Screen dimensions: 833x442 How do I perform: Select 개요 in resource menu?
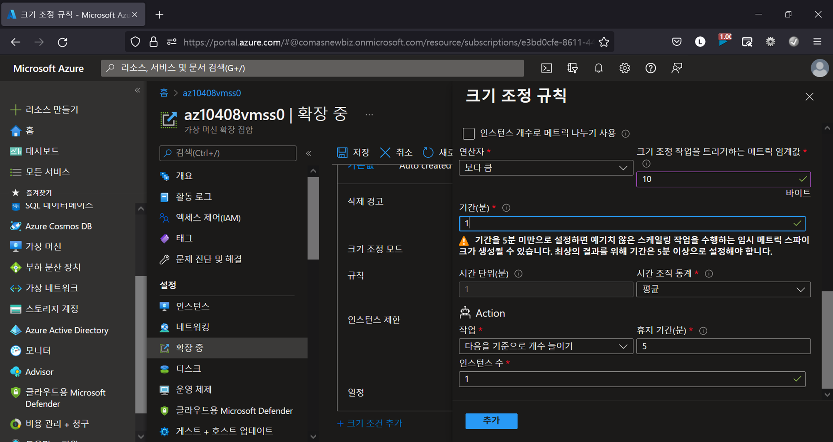(177, 176)
